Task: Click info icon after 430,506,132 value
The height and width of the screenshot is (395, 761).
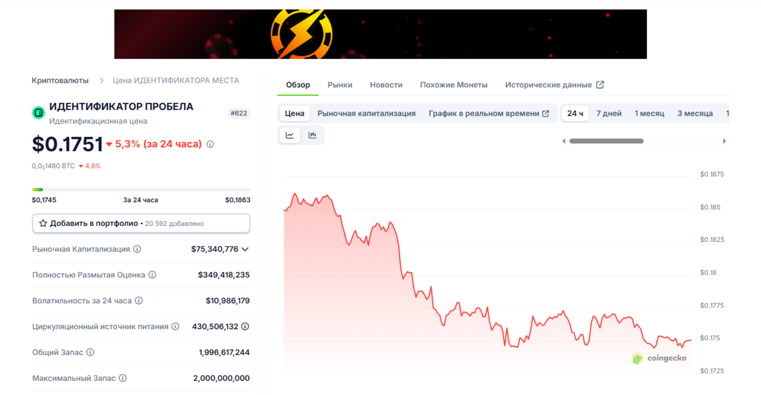Action: 245,326
